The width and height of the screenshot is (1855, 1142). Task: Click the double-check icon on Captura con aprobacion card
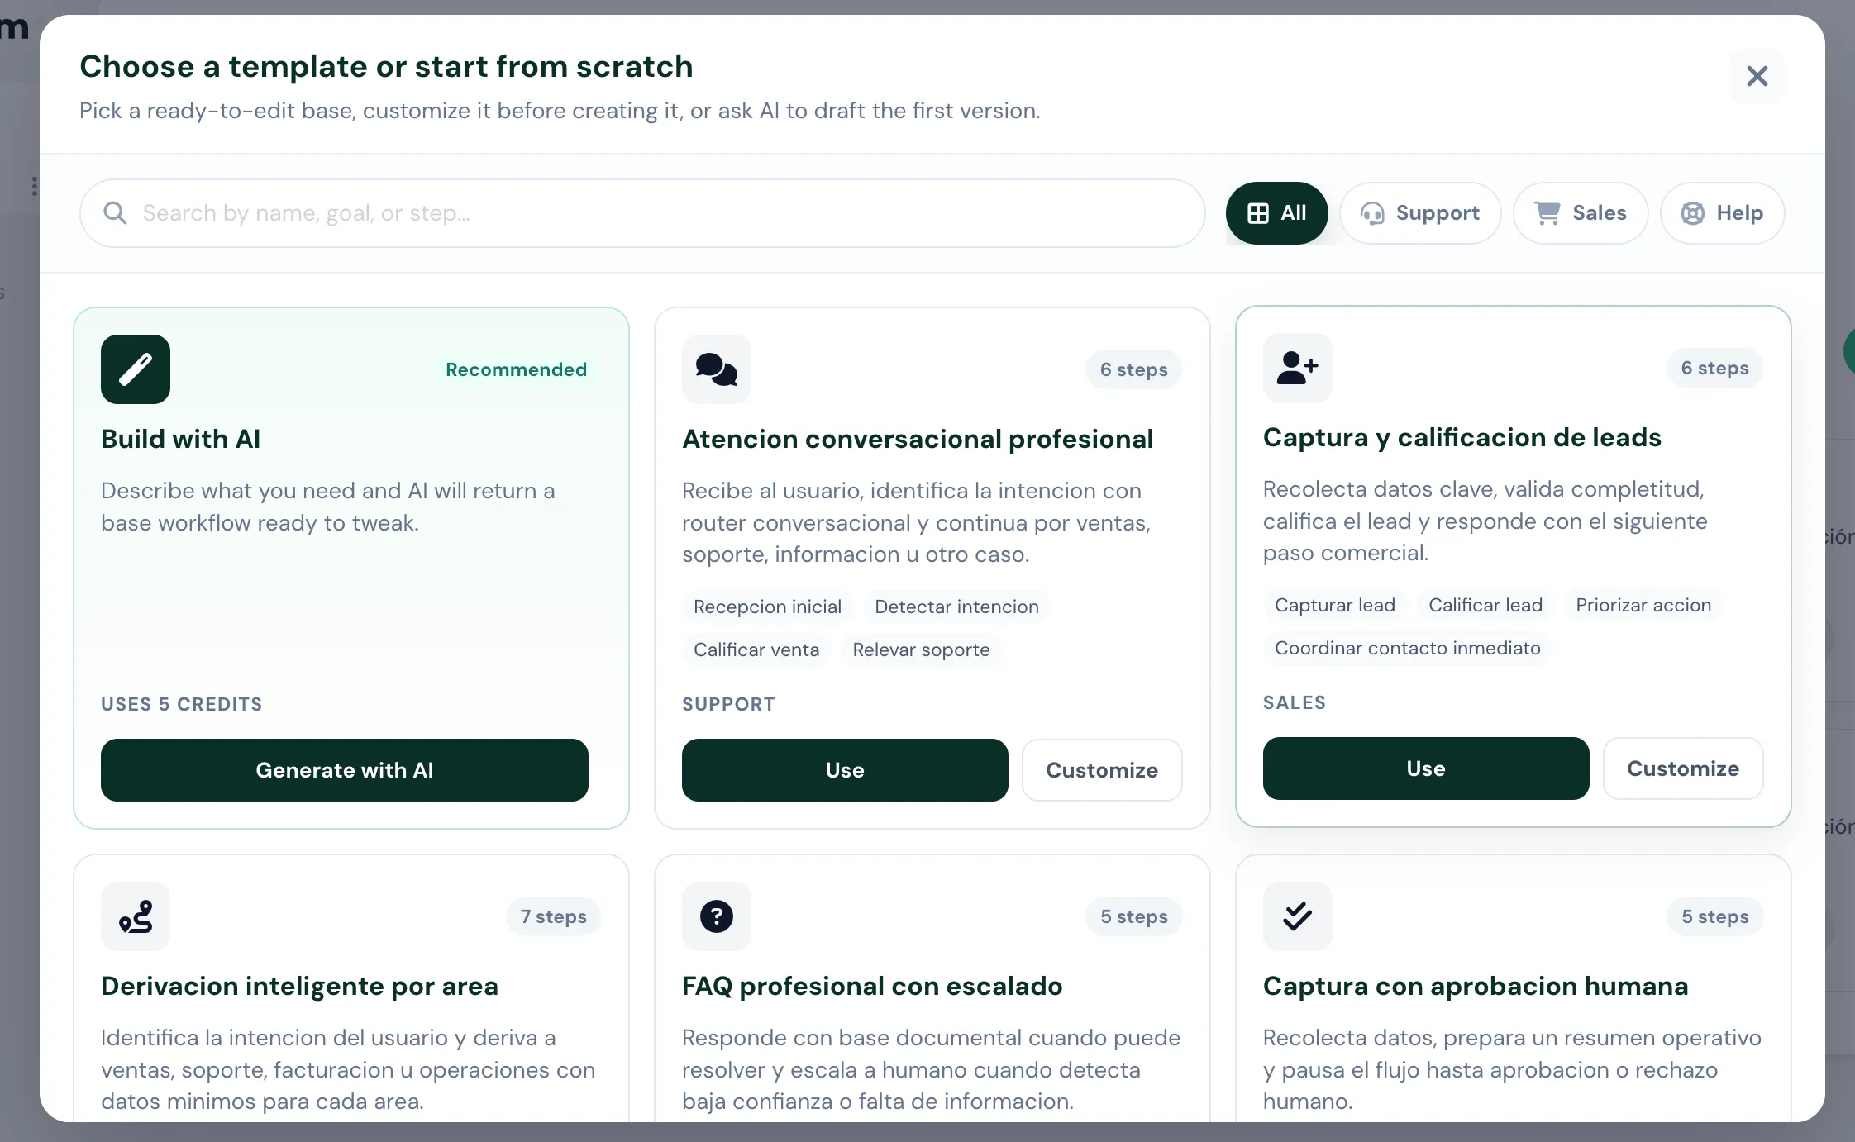pos(1298,916)
